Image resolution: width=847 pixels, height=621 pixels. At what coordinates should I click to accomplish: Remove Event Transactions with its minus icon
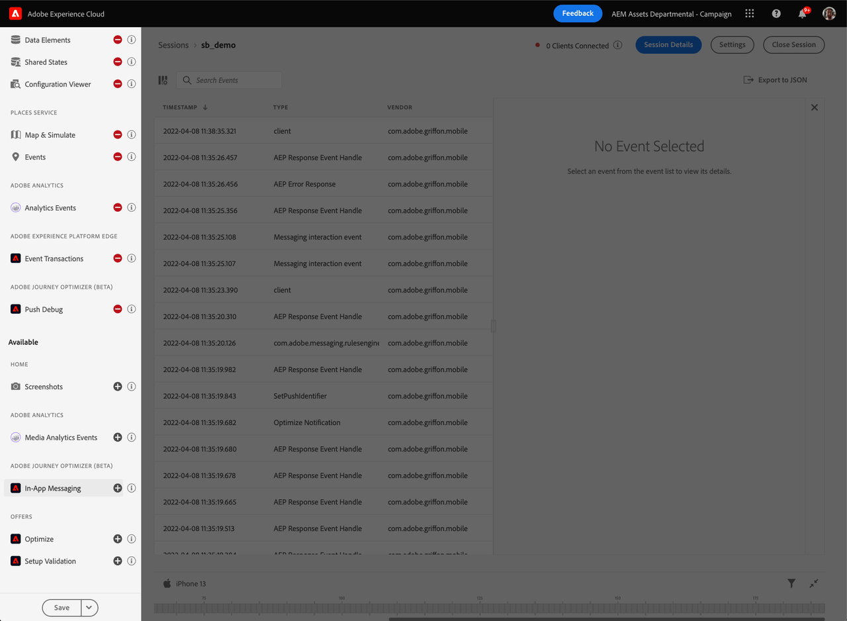pos(118,258)
